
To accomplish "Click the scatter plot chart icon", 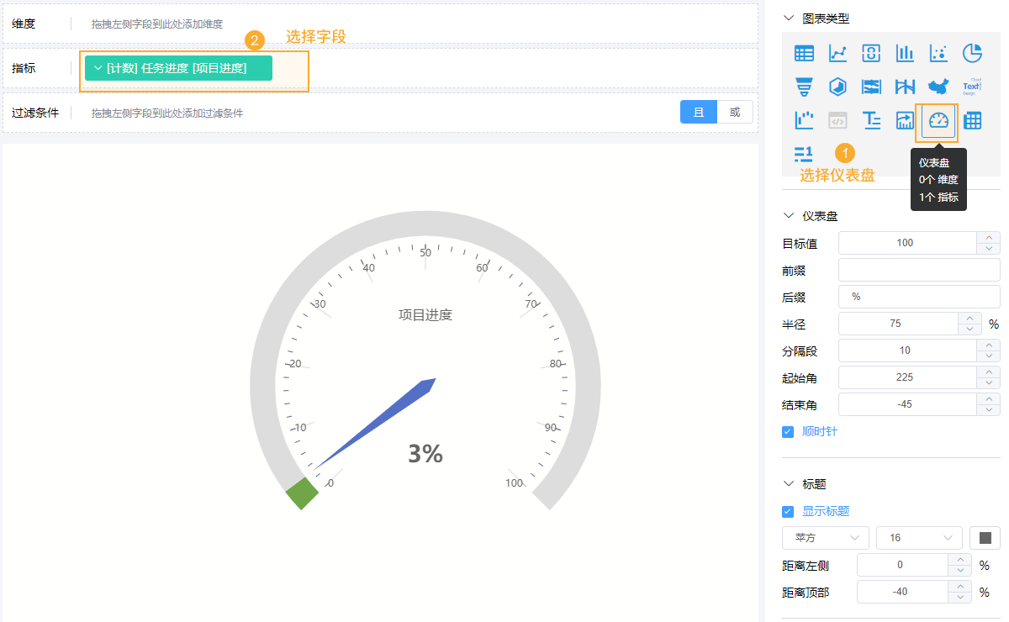I will (938, 52).
